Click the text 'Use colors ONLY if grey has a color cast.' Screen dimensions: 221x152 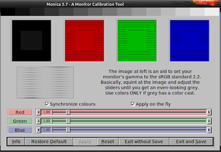(150, 93)
